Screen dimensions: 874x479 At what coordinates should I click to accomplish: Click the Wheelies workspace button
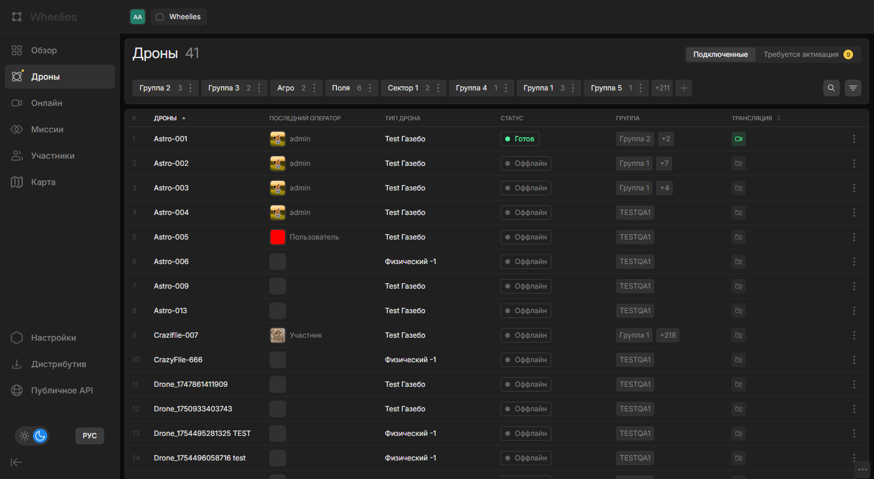[178, 17]
